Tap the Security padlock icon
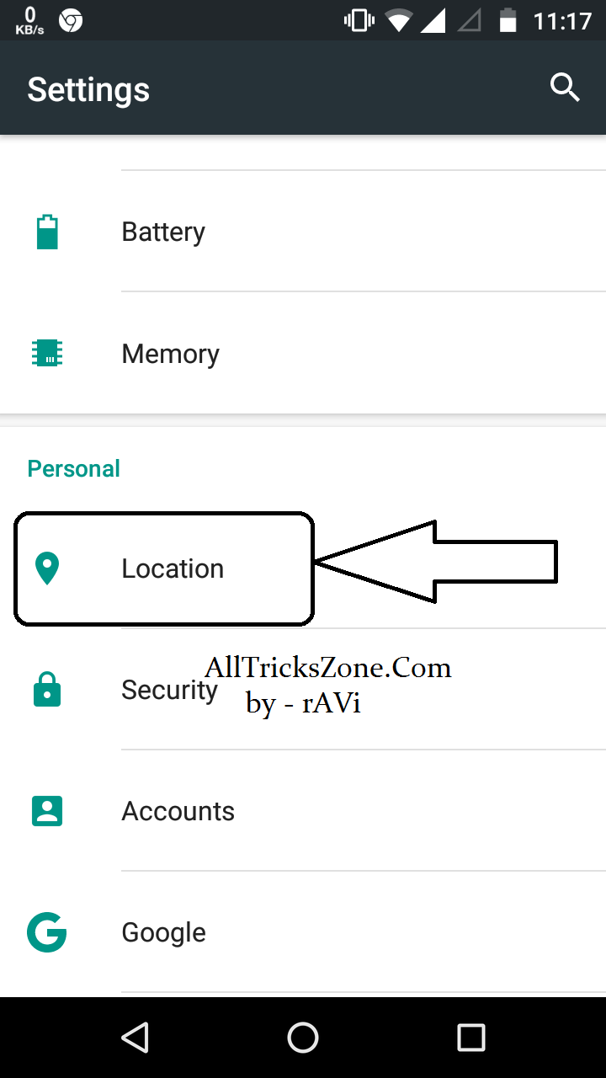The width and height of the screenshot is (606, 1078). click(47, 689)
